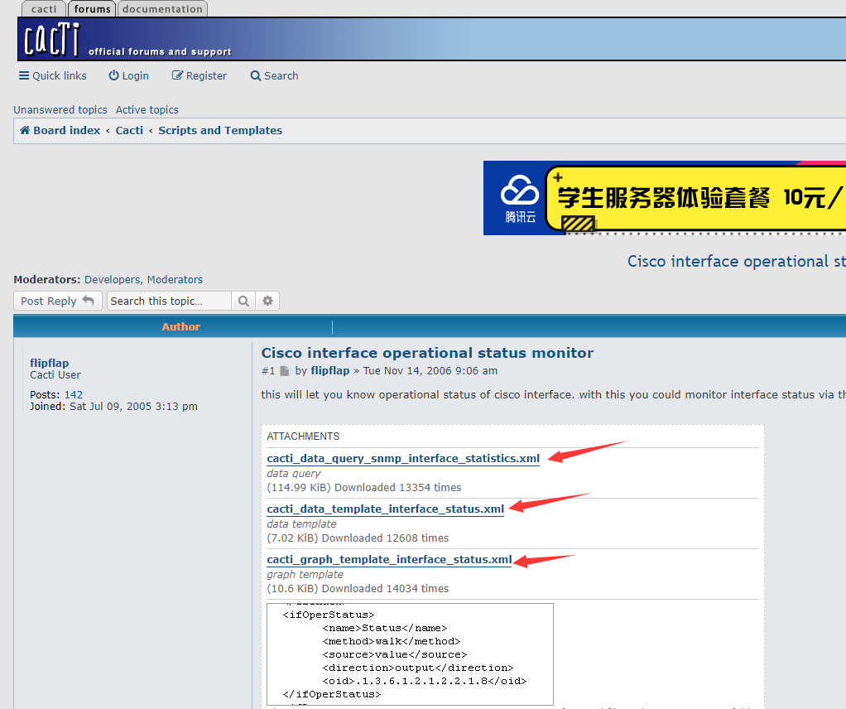Switch to the cacti tab
This screenshot has width=846, height=709.
(x=43, y=9)
